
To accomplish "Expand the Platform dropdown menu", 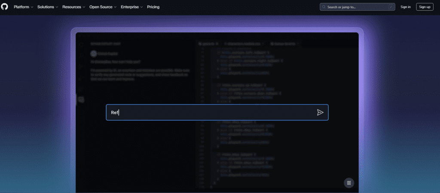I will tap(23, 7).
